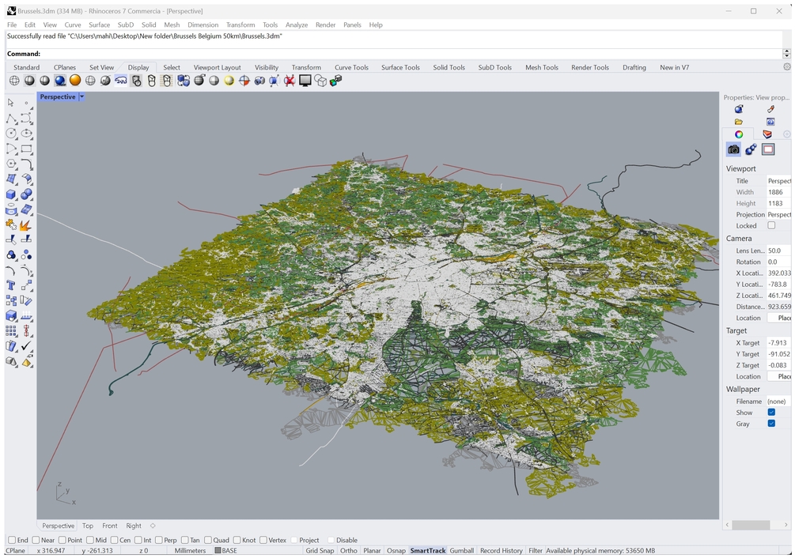Switch to the Mesh Tools toolbar tab
The image size is (795, 558).
[541, 68]
